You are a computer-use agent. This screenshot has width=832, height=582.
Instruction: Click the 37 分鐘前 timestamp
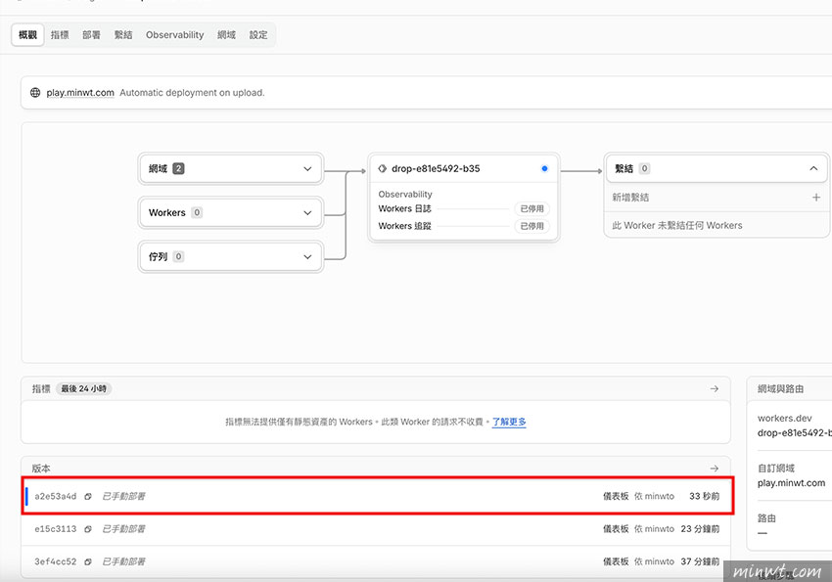click(700, 561)
